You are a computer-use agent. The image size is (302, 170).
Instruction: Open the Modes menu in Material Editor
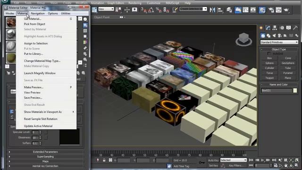(10, 13)
